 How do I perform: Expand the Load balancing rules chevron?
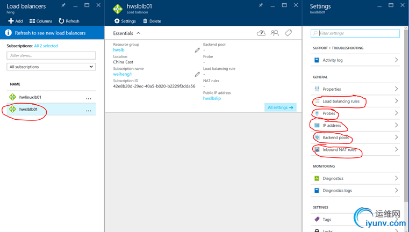[396, 101]
